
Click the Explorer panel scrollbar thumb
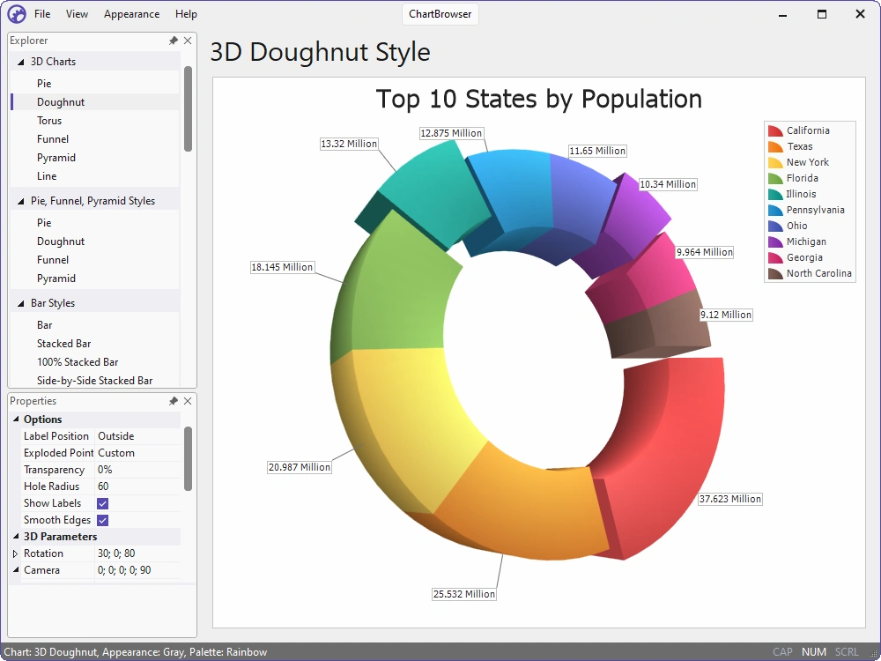point(189,108)
